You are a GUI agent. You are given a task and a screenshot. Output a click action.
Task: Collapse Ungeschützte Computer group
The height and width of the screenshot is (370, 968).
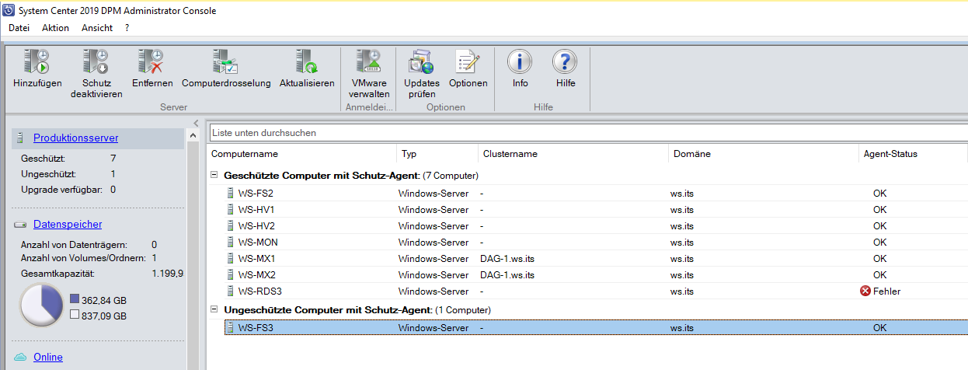[214, 309]
